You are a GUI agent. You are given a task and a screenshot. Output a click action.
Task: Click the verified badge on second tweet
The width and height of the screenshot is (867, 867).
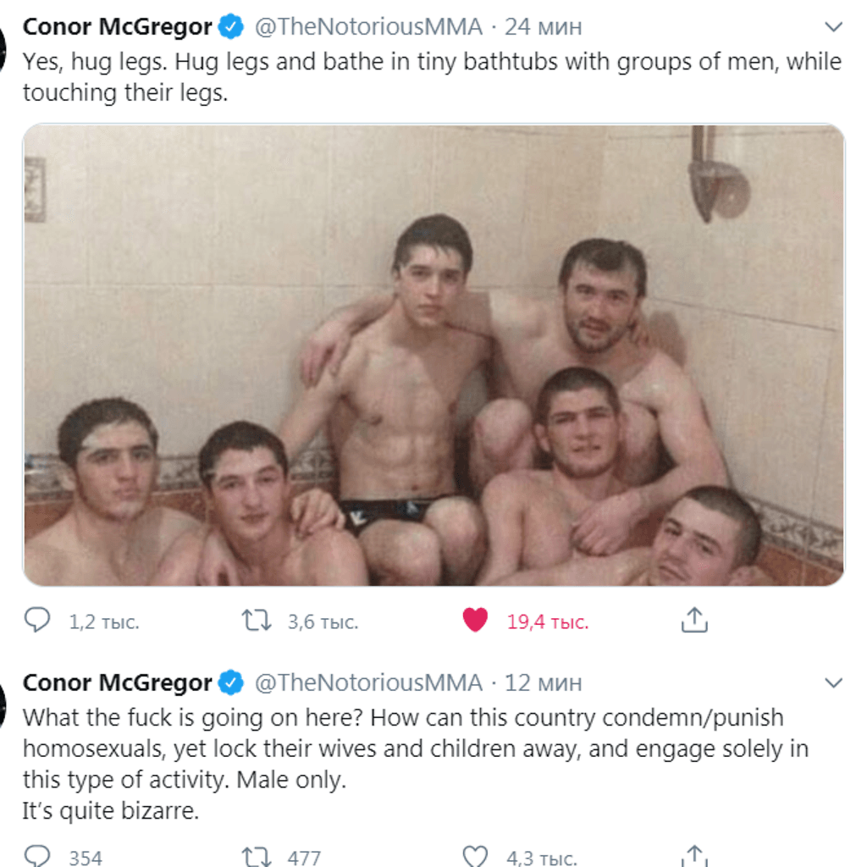230,682
